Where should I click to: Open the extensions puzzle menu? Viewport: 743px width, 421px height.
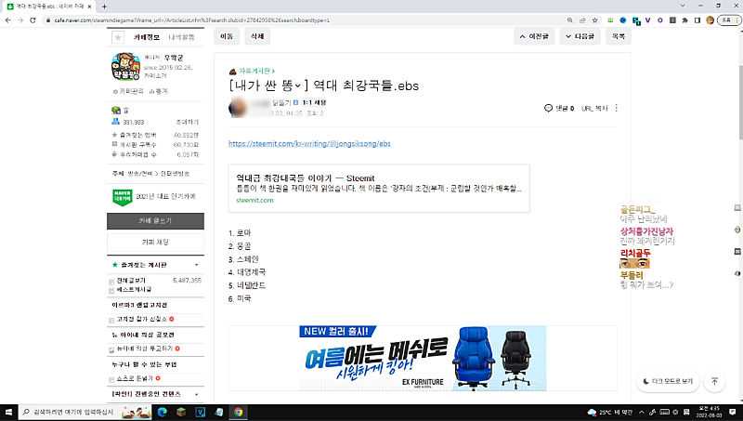pyautogui.click(x=684, y=20)
